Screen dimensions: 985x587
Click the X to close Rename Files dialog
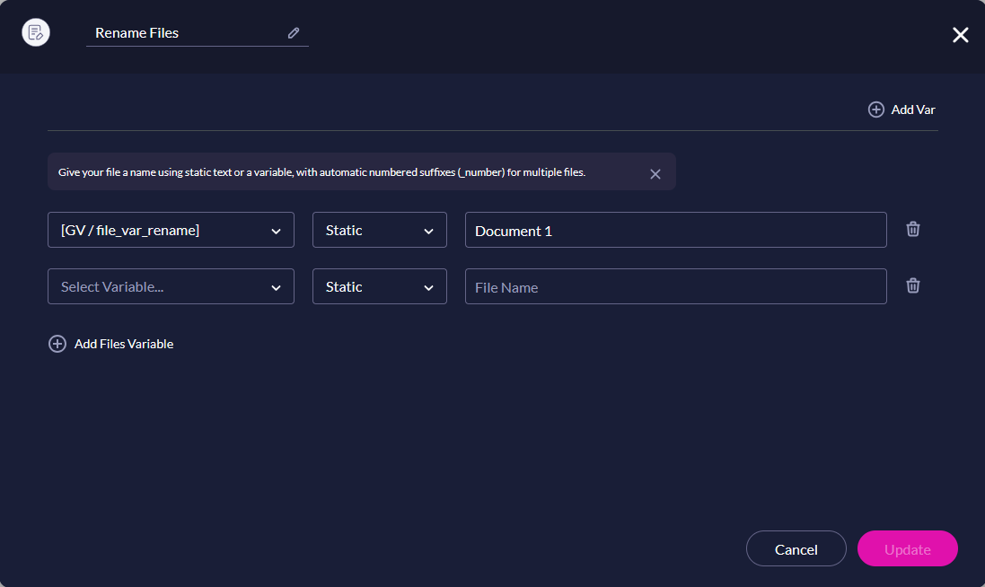960,35
